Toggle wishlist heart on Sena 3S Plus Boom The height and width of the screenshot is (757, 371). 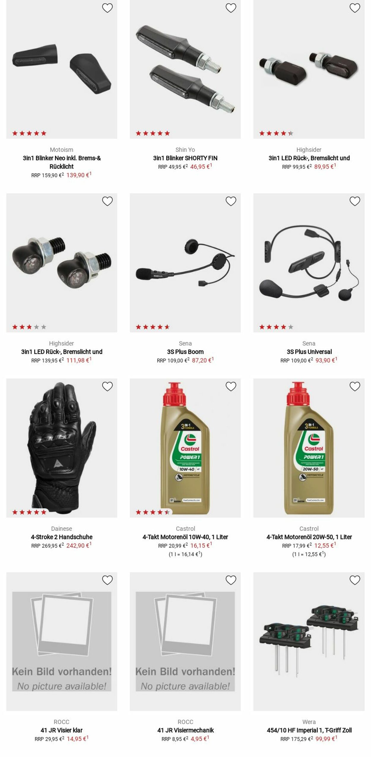231,201
